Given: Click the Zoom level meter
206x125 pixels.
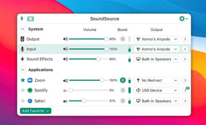Looking at the screenshot, I should (x=129, y=80).
